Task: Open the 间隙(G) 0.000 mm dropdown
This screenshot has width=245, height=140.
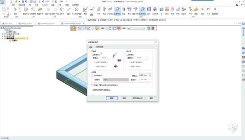Action: pos(149,75)
